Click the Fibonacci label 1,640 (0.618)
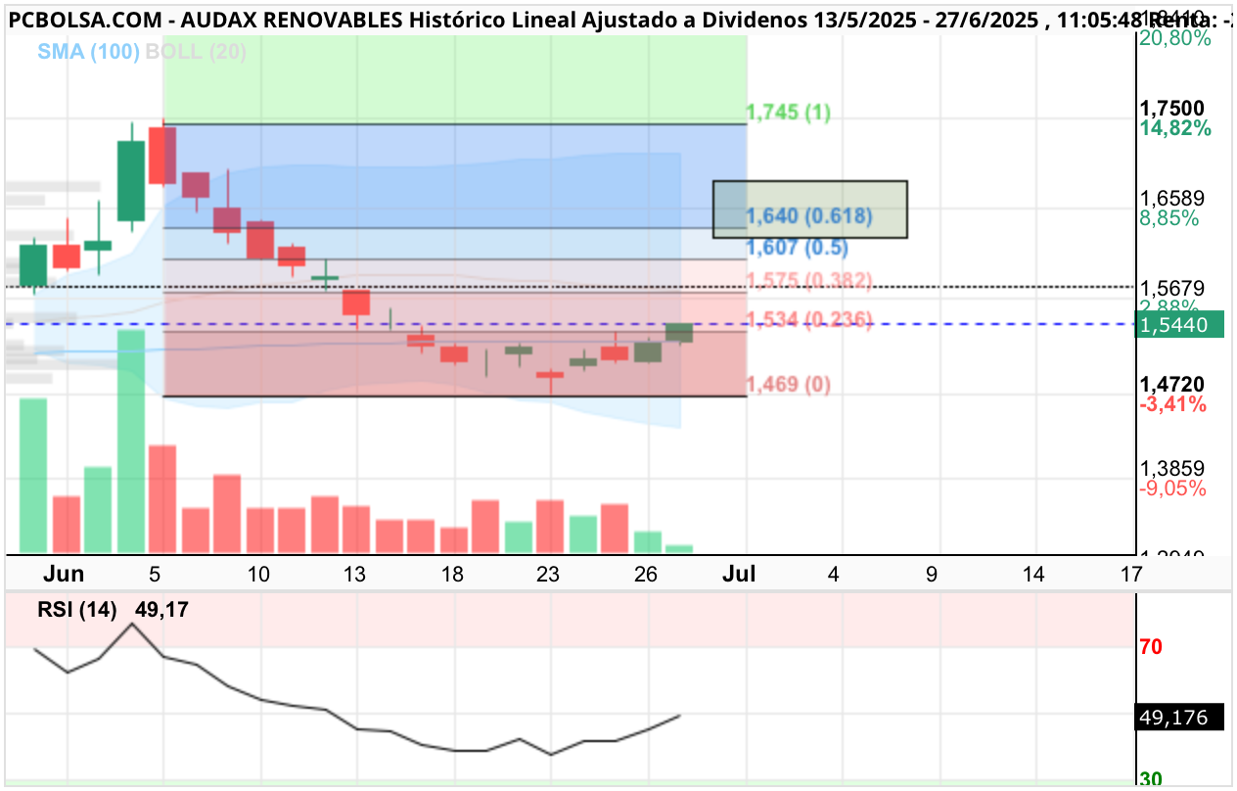The width and height of the screenshot is (1237, 791). (809, 216)
